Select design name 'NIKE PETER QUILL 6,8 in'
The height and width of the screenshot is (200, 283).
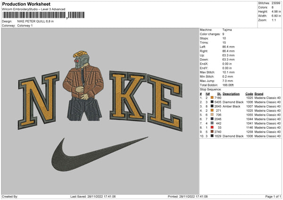click(x=35, y=21)
